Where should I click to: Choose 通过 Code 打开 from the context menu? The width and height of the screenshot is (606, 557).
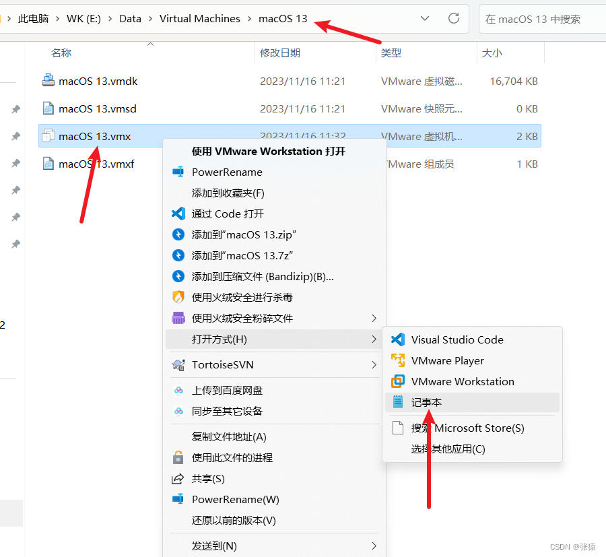(x=228, y=214)
